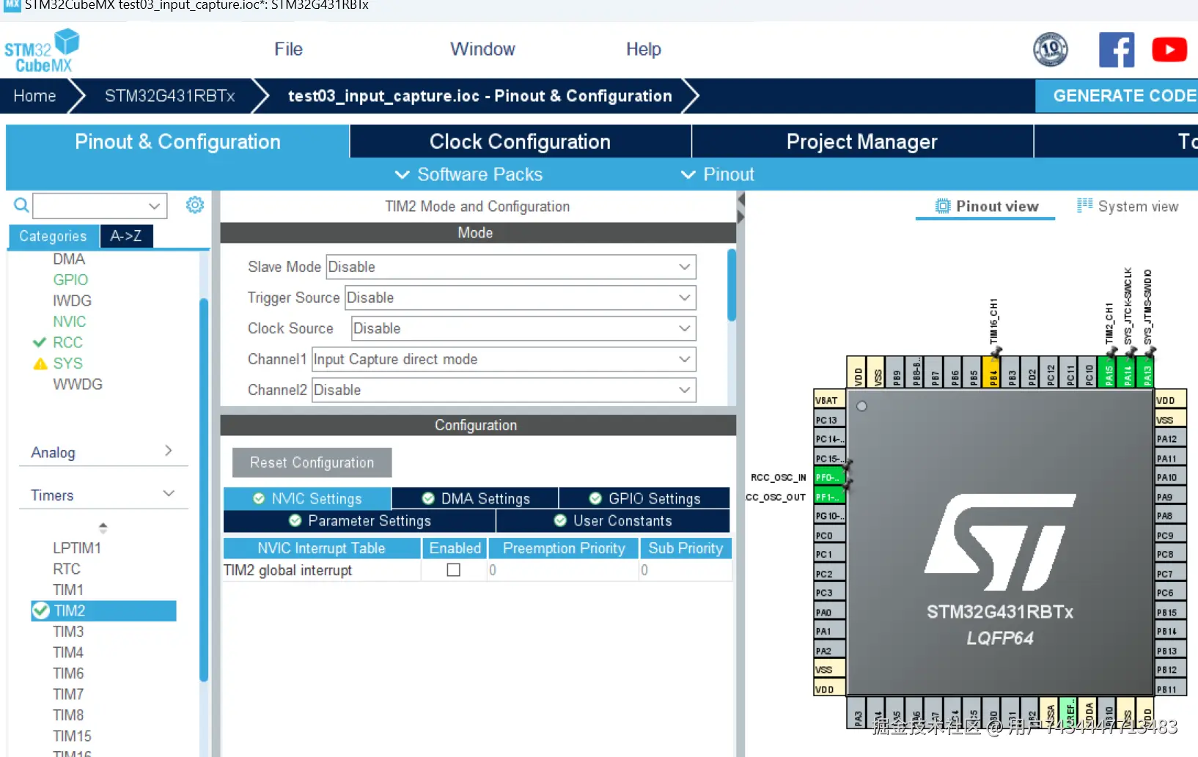Open the YouTube icon link

tap(1169, 50)
